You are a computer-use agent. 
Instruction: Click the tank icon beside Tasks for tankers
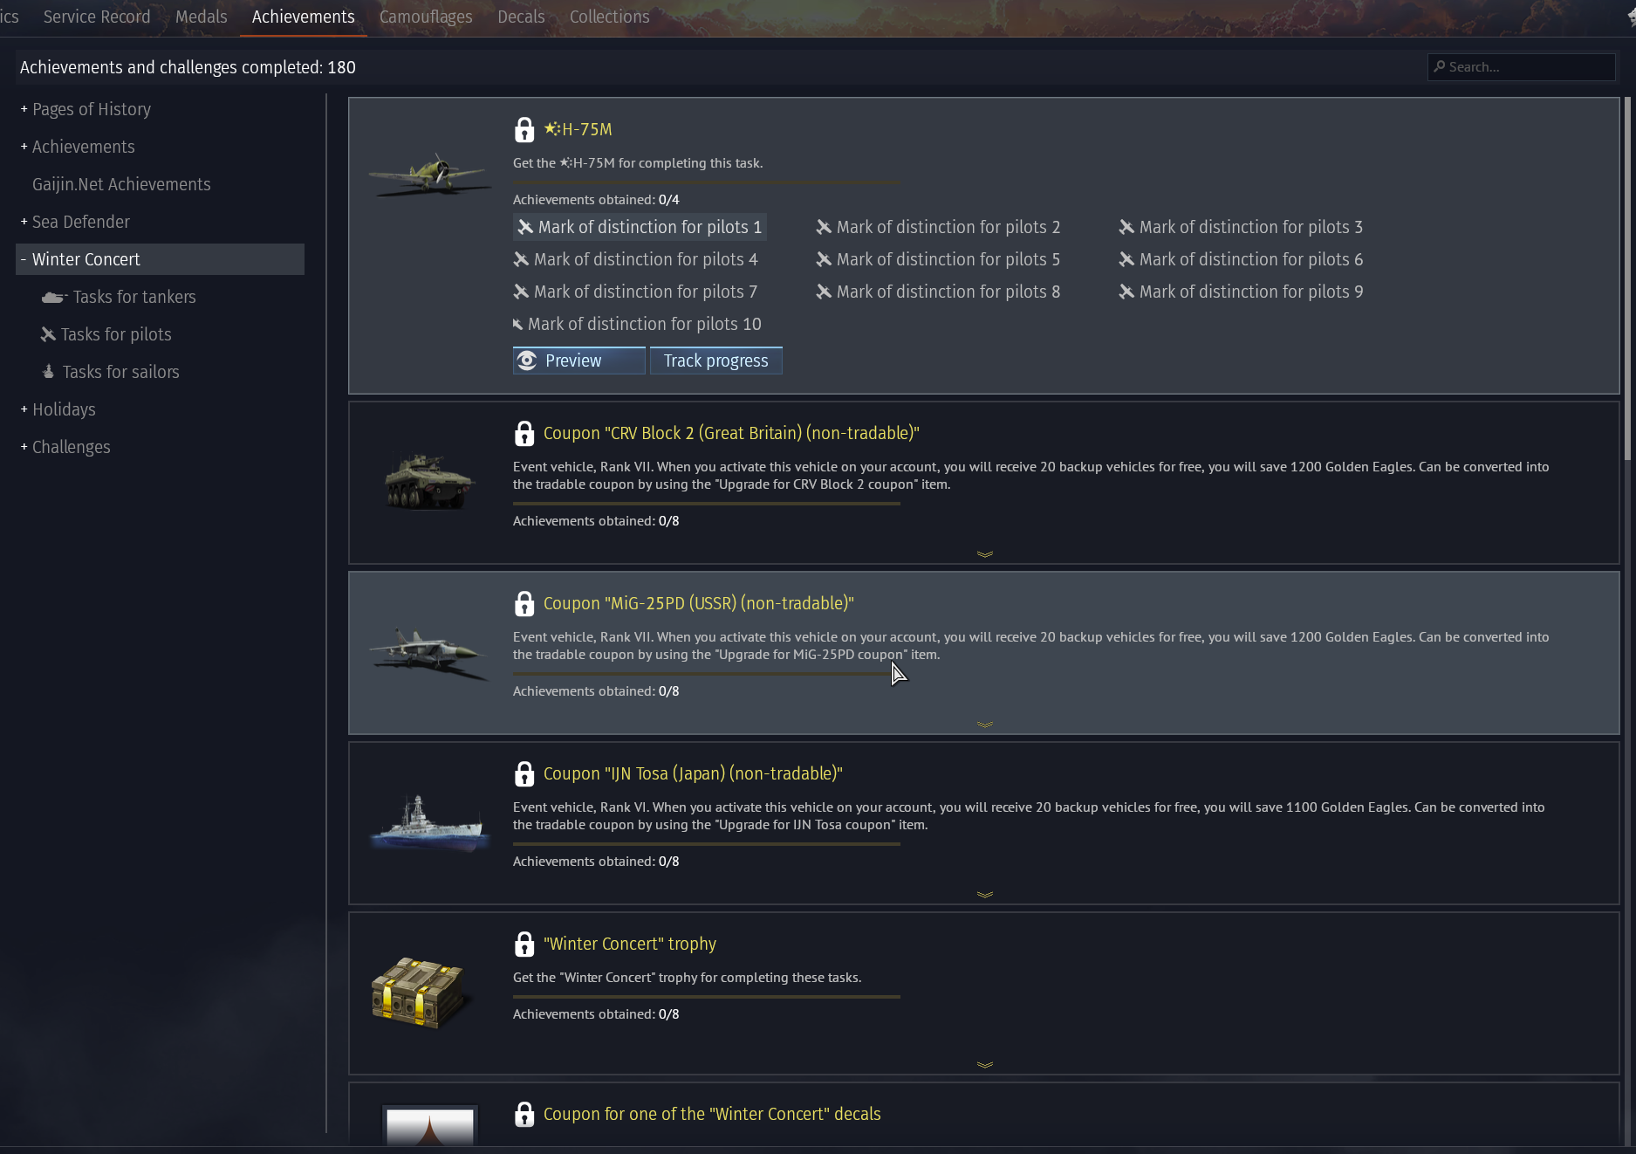pos(54,298)
